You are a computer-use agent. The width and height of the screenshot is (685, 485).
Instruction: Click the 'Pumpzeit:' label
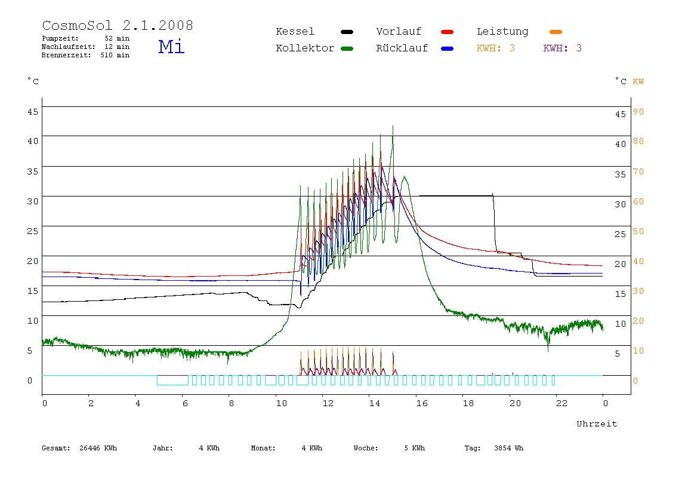[60, 38]
